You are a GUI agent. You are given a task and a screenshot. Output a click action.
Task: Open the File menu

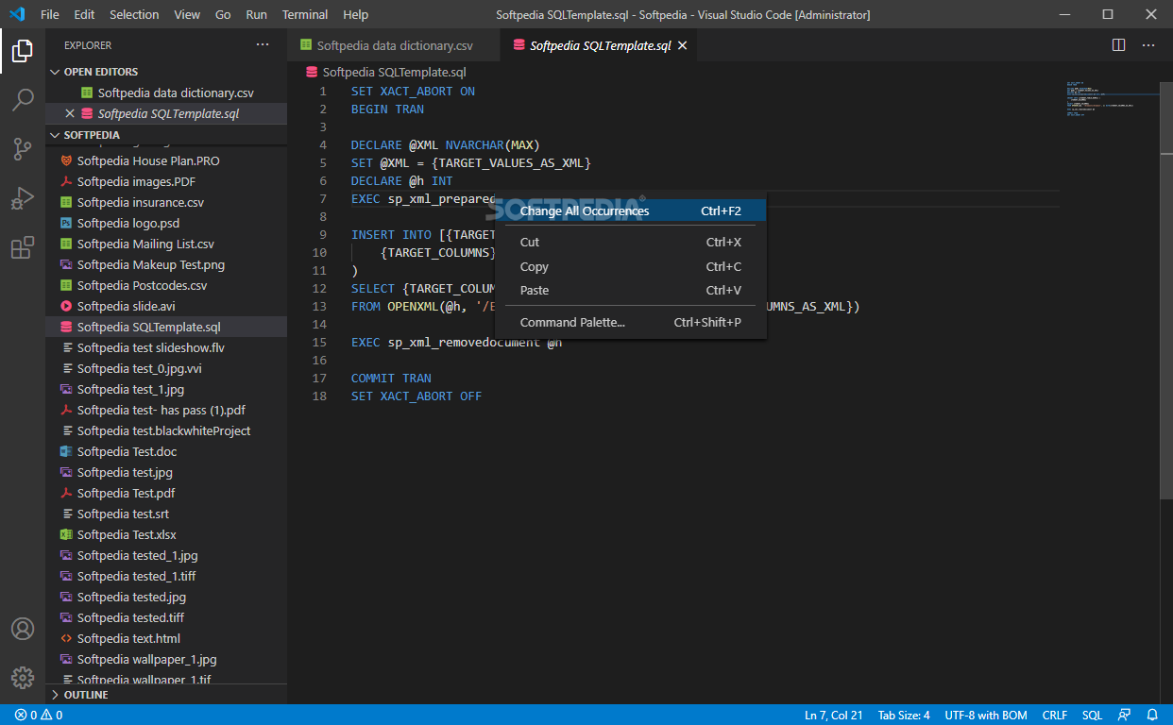pos(50,14)
